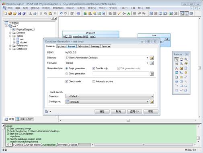Viewport: 203px width, 153px height.
Task: Select the Zoom In tool in Palette
Action: [186, 59]
